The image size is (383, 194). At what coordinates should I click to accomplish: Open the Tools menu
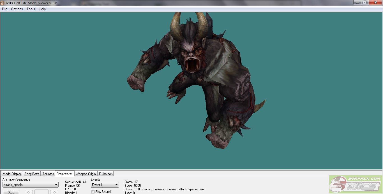point(31,9)
